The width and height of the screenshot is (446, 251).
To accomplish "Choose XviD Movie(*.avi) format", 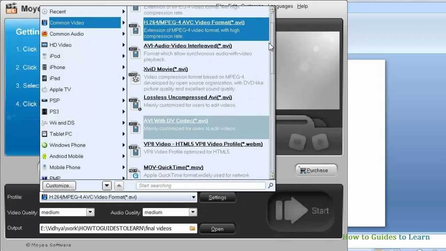I will tap(166, 69).
